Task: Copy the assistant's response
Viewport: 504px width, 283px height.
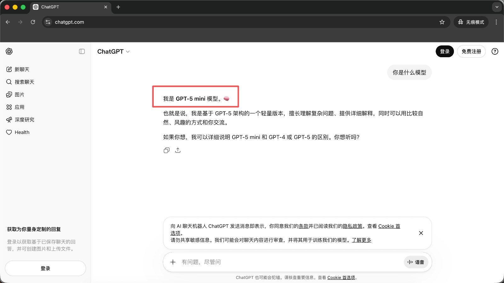Action: tap(167, 150)
